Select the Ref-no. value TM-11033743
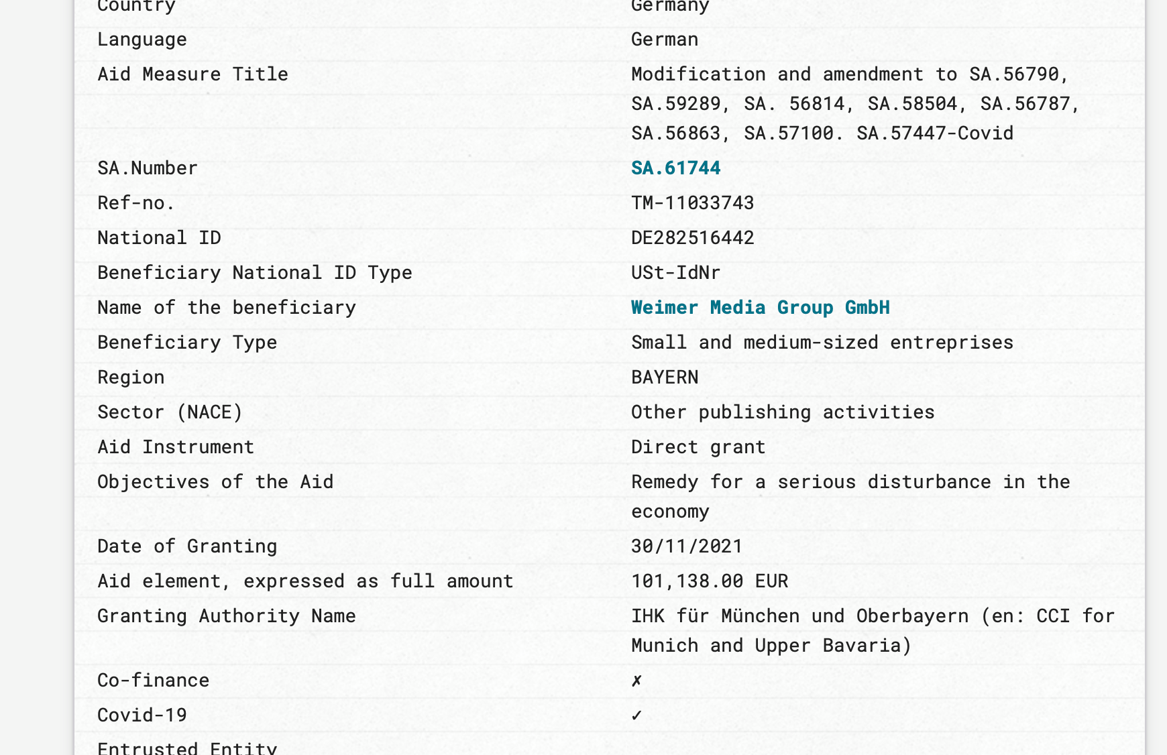The width and height of the screenshot is (1167, 755). pyautogui.click(x=692, y=202)
